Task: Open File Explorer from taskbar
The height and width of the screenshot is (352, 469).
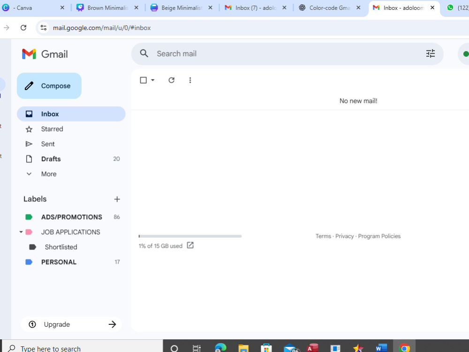Action: (x=243, y=348)
